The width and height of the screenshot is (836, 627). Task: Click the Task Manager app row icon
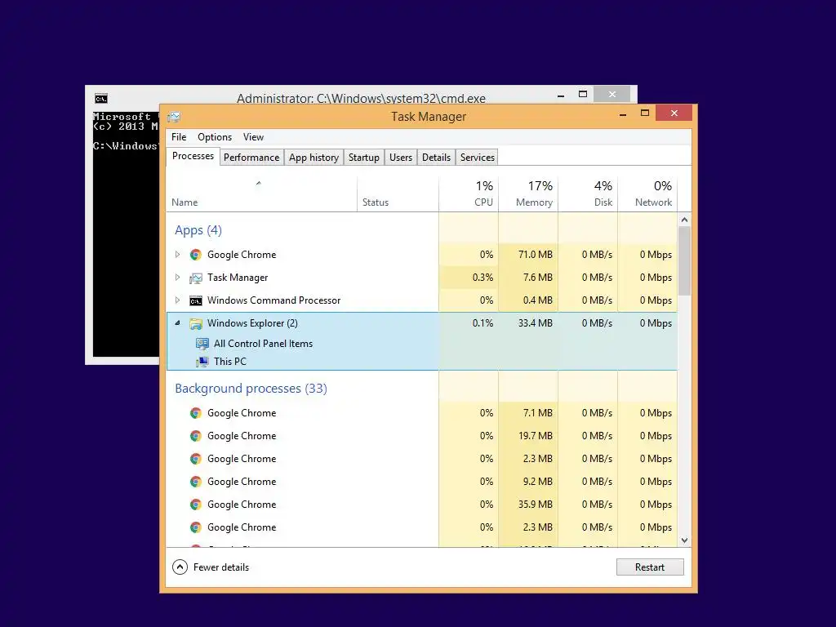(196, 278)
